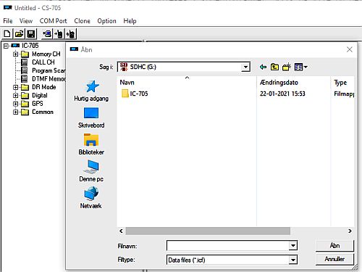Open the View menu icon in dialog

[x=300, y=67]
